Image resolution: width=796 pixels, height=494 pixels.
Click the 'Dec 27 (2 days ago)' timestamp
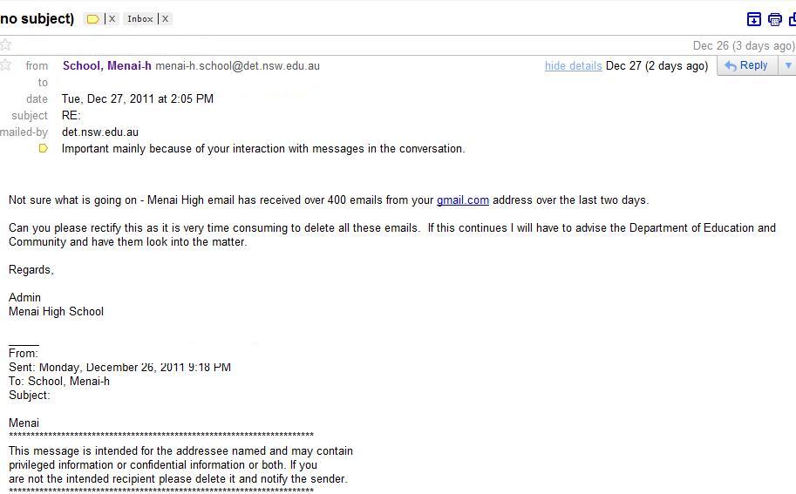coord(657,65)
